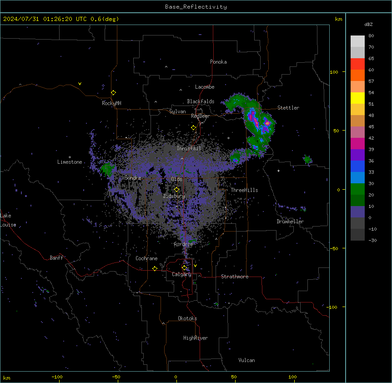Click the -30 value in dBZ legend

372,241
